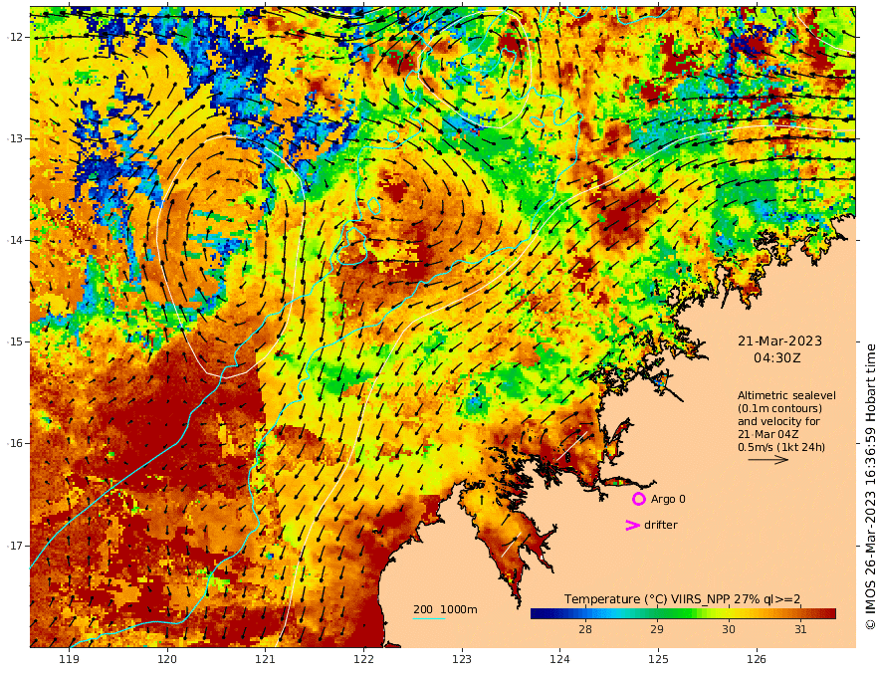This screenshot has width=876, height=677.
Task: Click longitude axis label 125
Action: point(658,659)
